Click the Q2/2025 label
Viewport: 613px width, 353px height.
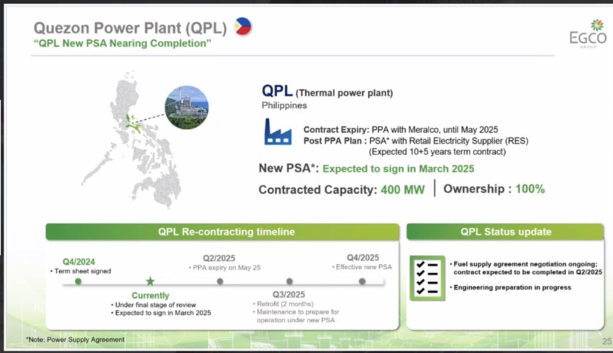tap(219, 258)
